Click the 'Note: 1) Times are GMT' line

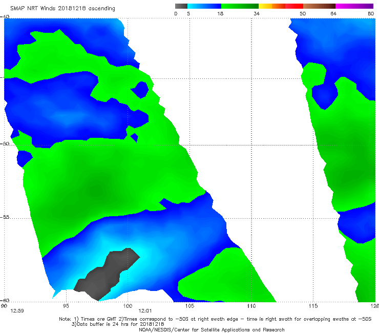[215, 319]
